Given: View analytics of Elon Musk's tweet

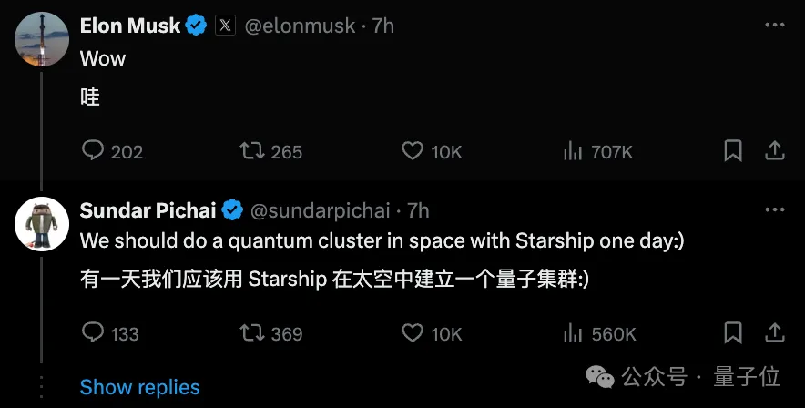Looking at the screenshot, I should [x=573, y=151].
